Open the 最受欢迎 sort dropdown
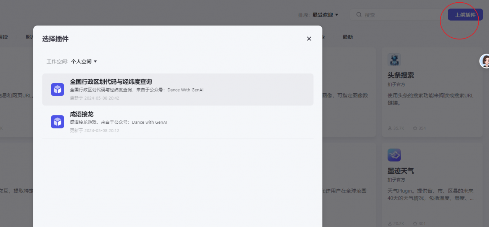This screenshot has height=227, width=489. click(325, 15)
